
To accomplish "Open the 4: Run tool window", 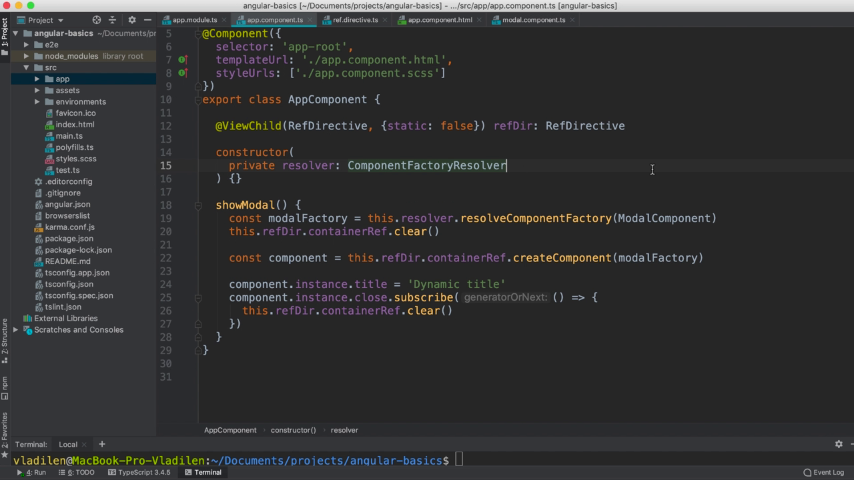I will point(31,473).
